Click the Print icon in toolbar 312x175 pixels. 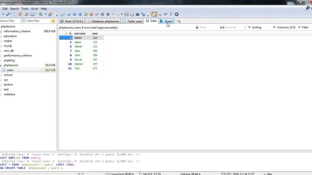click(32, 14)
